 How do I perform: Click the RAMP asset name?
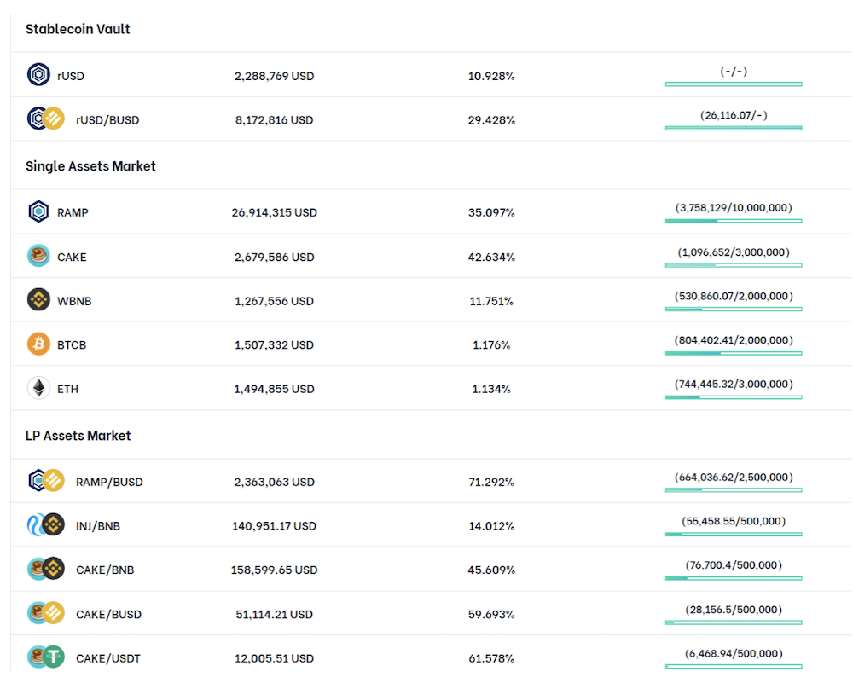[x=73, y=212]
